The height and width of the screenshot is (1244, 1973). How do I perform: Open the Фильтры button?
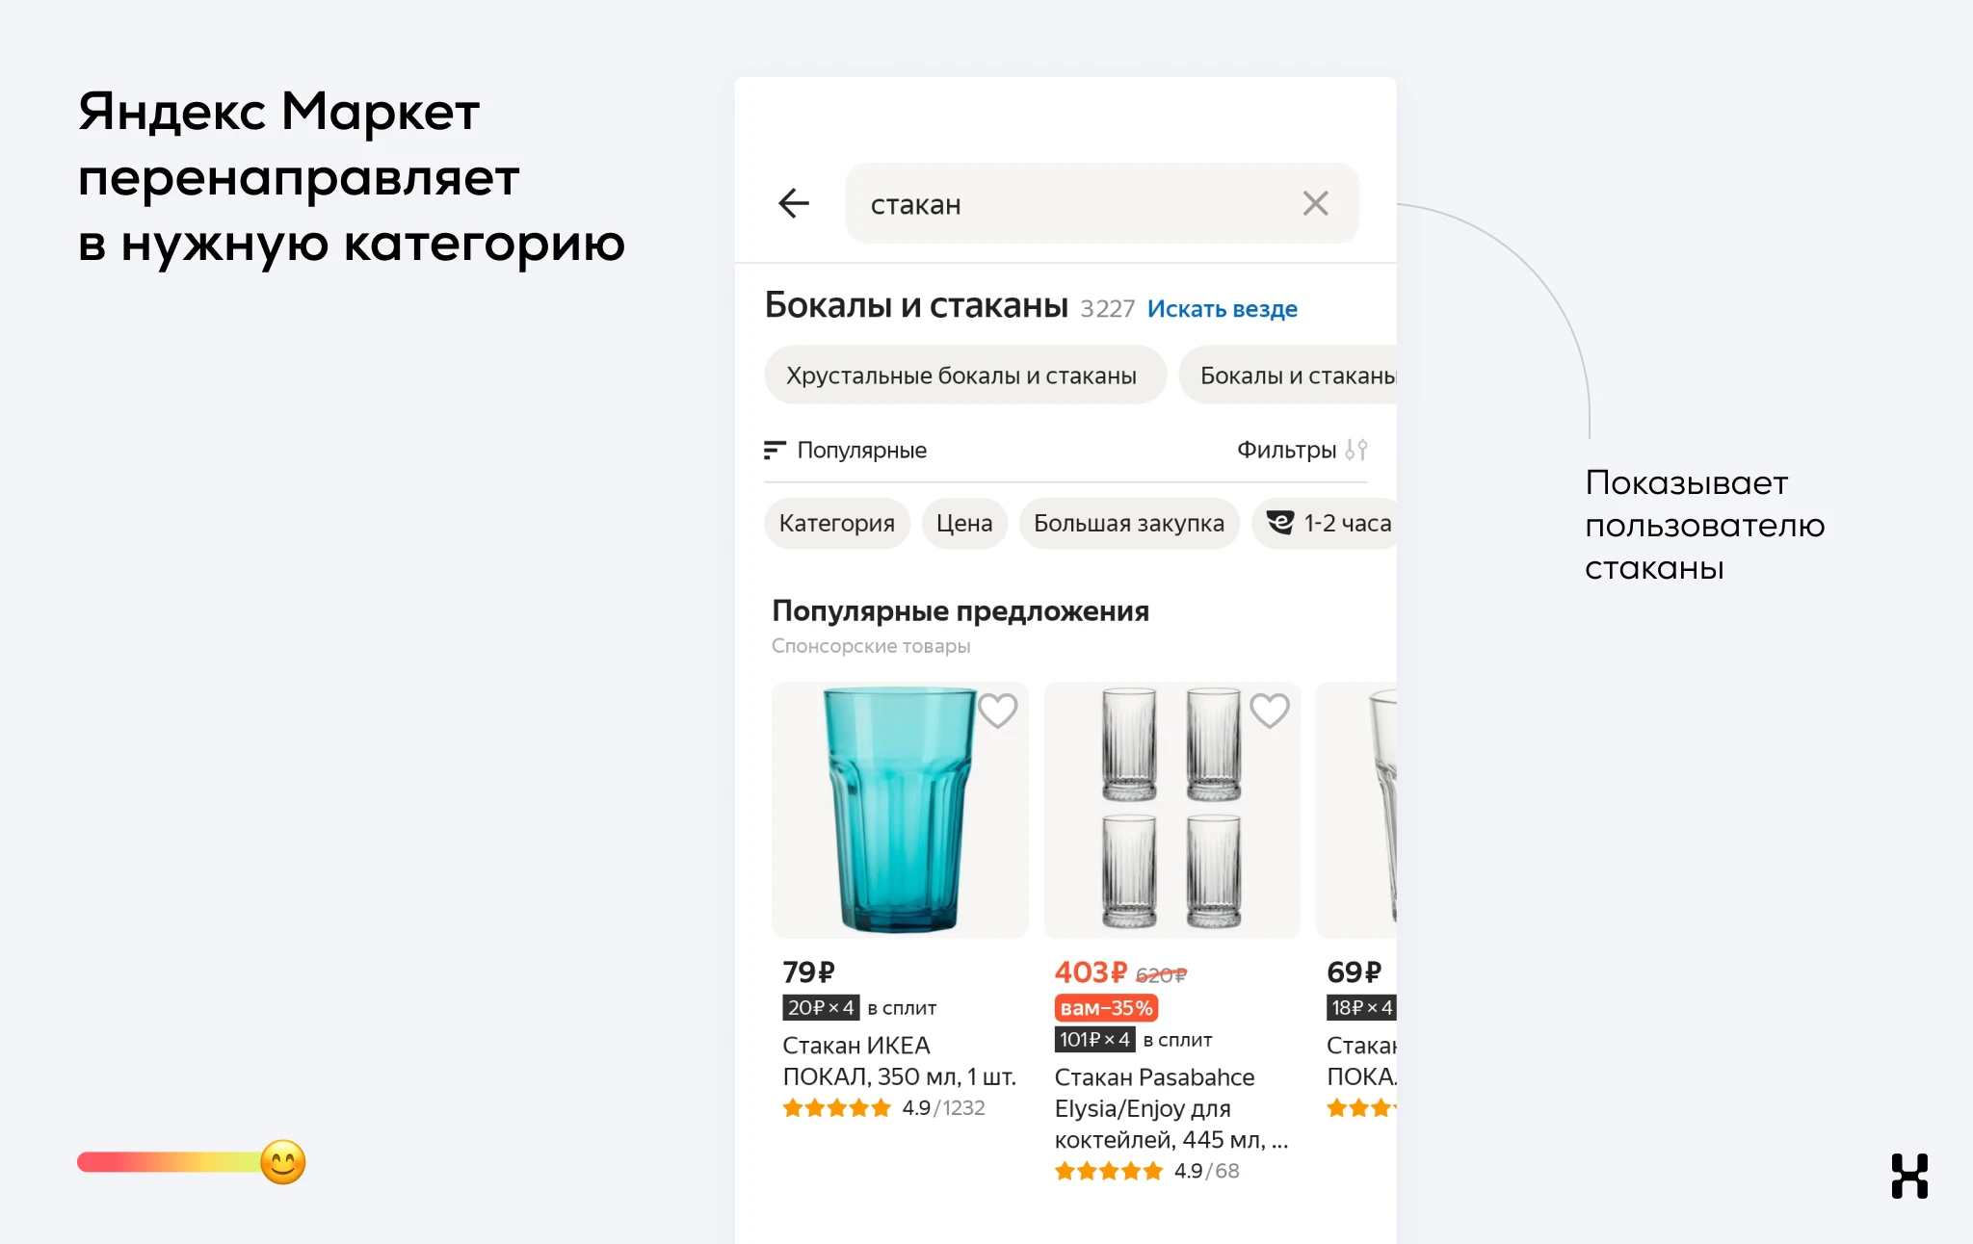tap(1302, 450)
